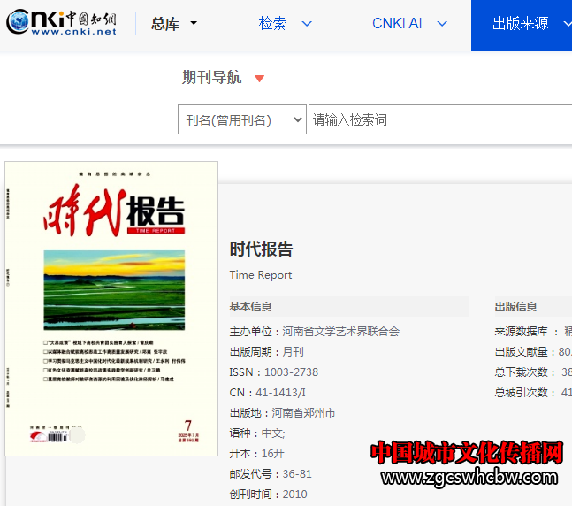Image resolution: width=572 pixels, height=506 pixels.
Task: Expand the red triangle beside 期刊导航
Action: pyautogui.click(x=259, y=79)
